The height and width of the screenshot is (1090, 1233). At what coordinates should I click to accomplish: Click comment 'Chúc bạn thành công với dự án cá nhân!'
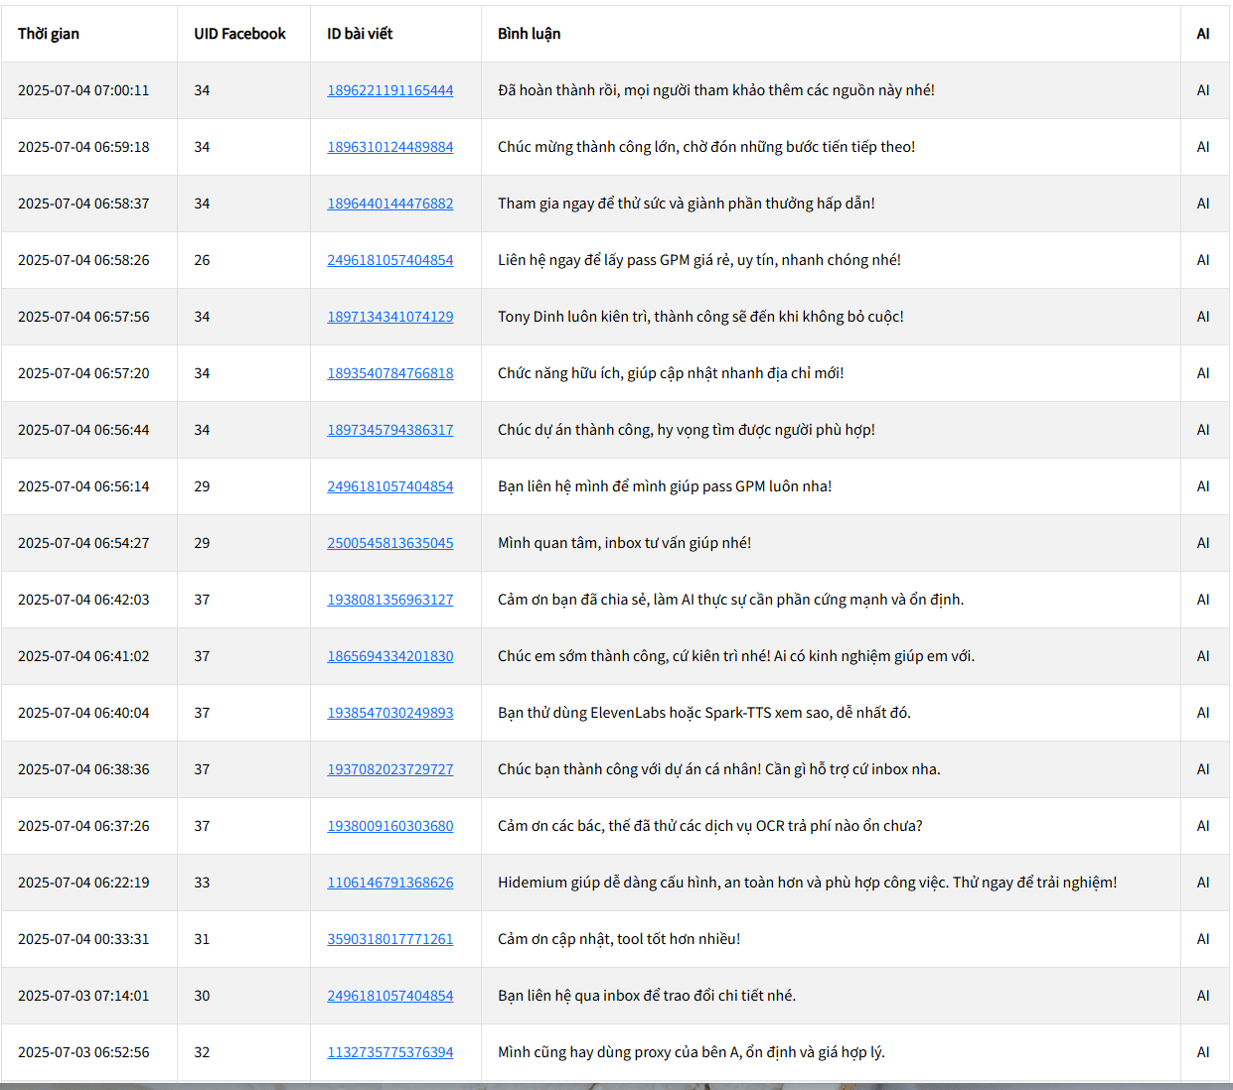[719, 769]
